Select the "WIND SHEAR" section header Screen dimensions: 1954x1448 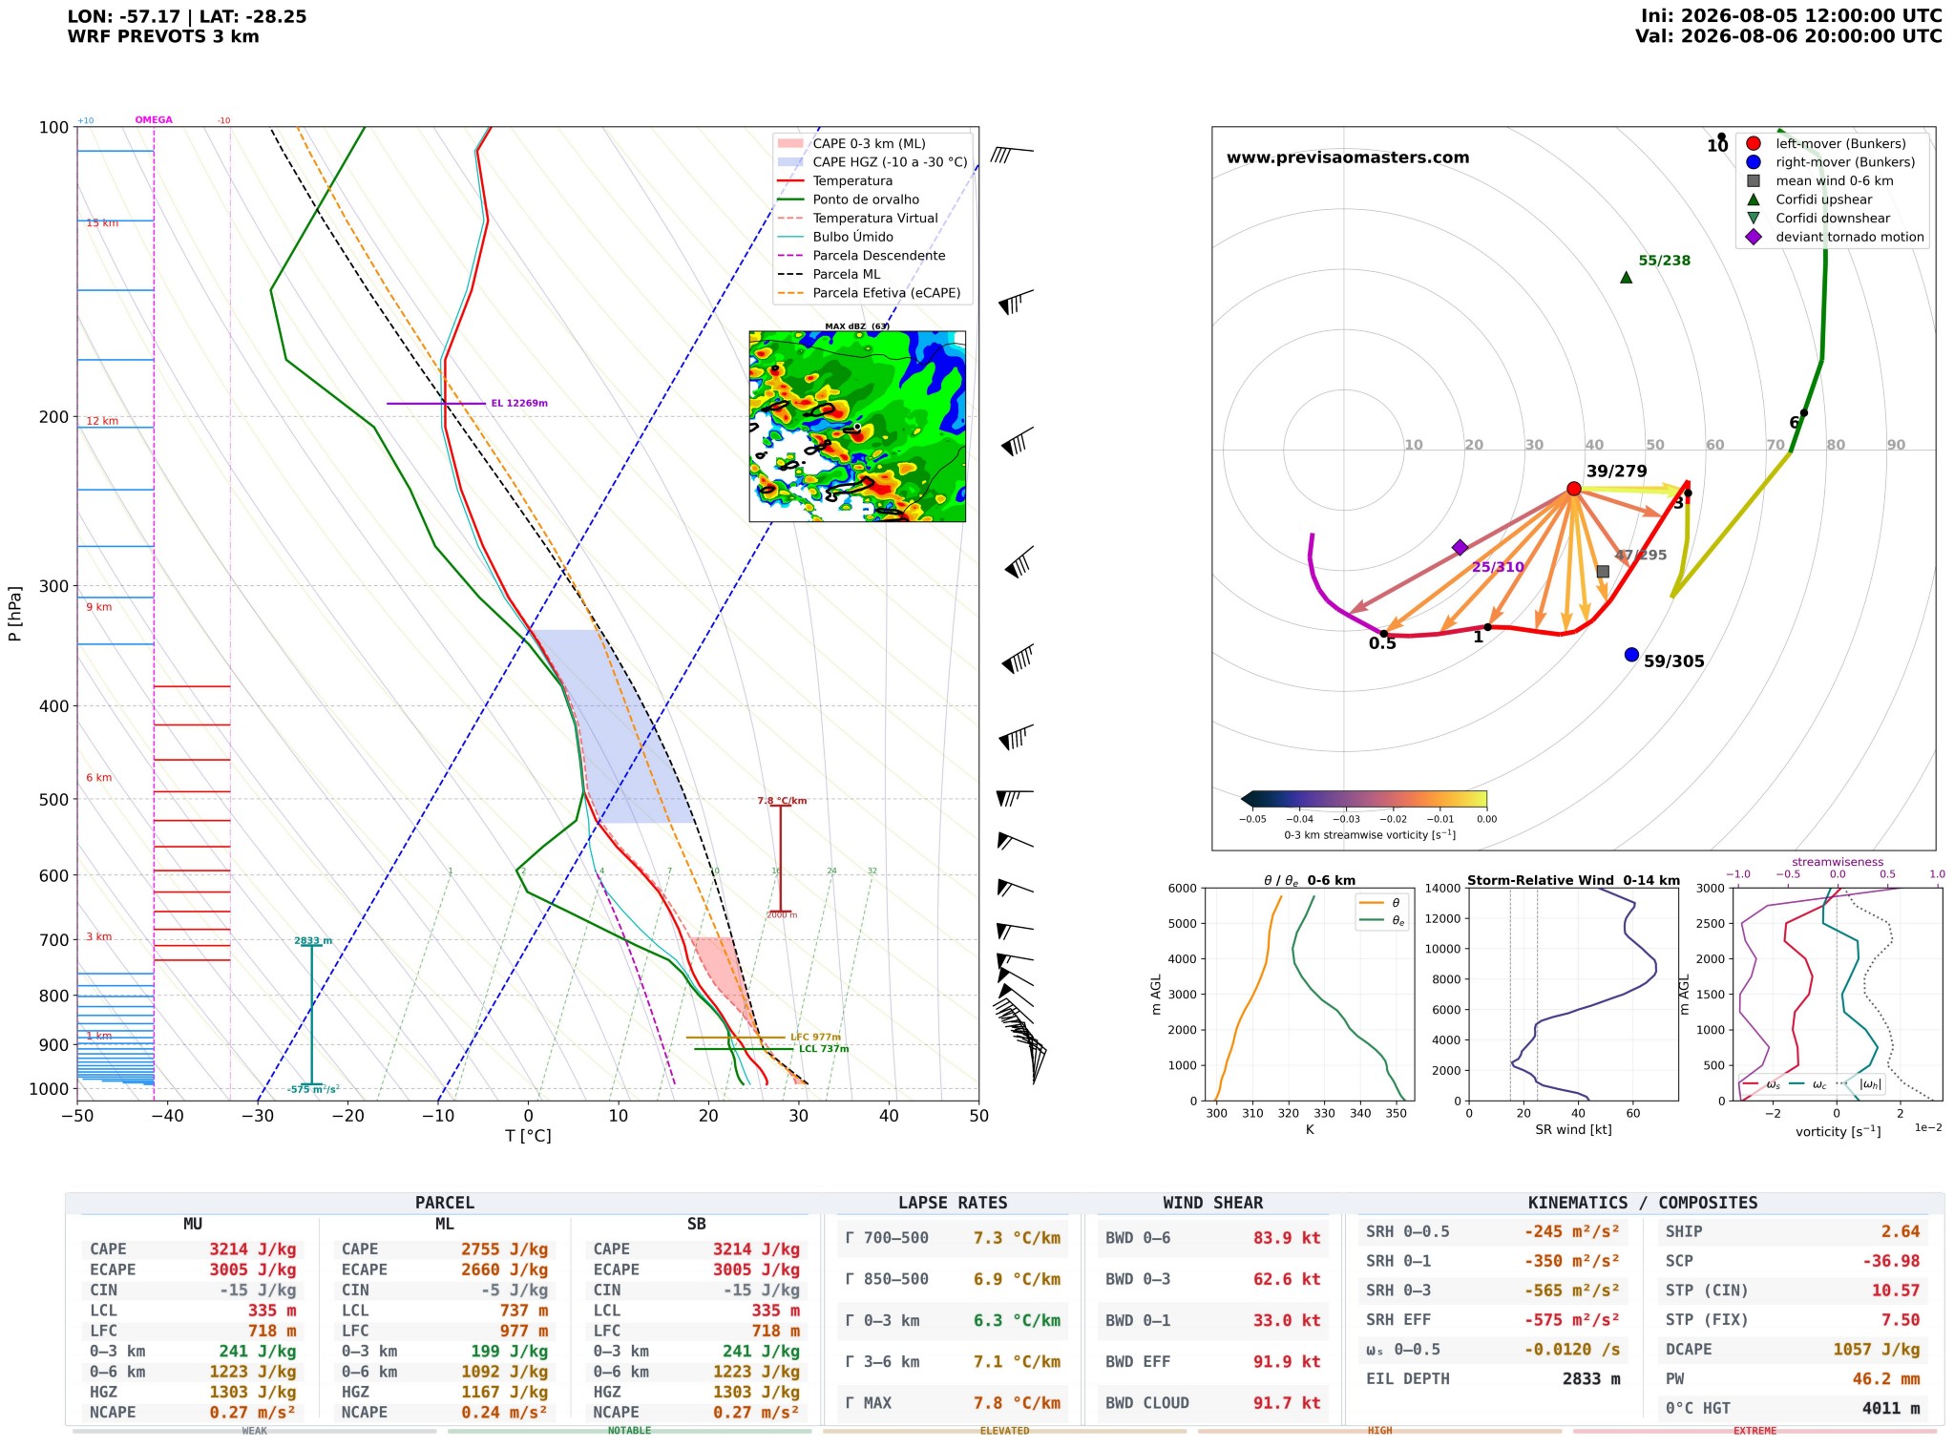(x=1212, y=1203)
